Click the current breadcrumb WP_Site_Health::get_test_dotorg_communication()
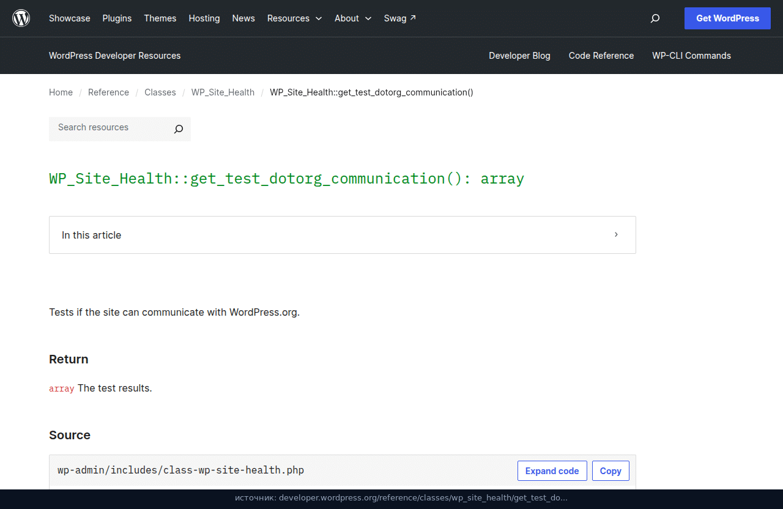Image resolution: width=783 pixels, height=509 pixels. [371, 92]
